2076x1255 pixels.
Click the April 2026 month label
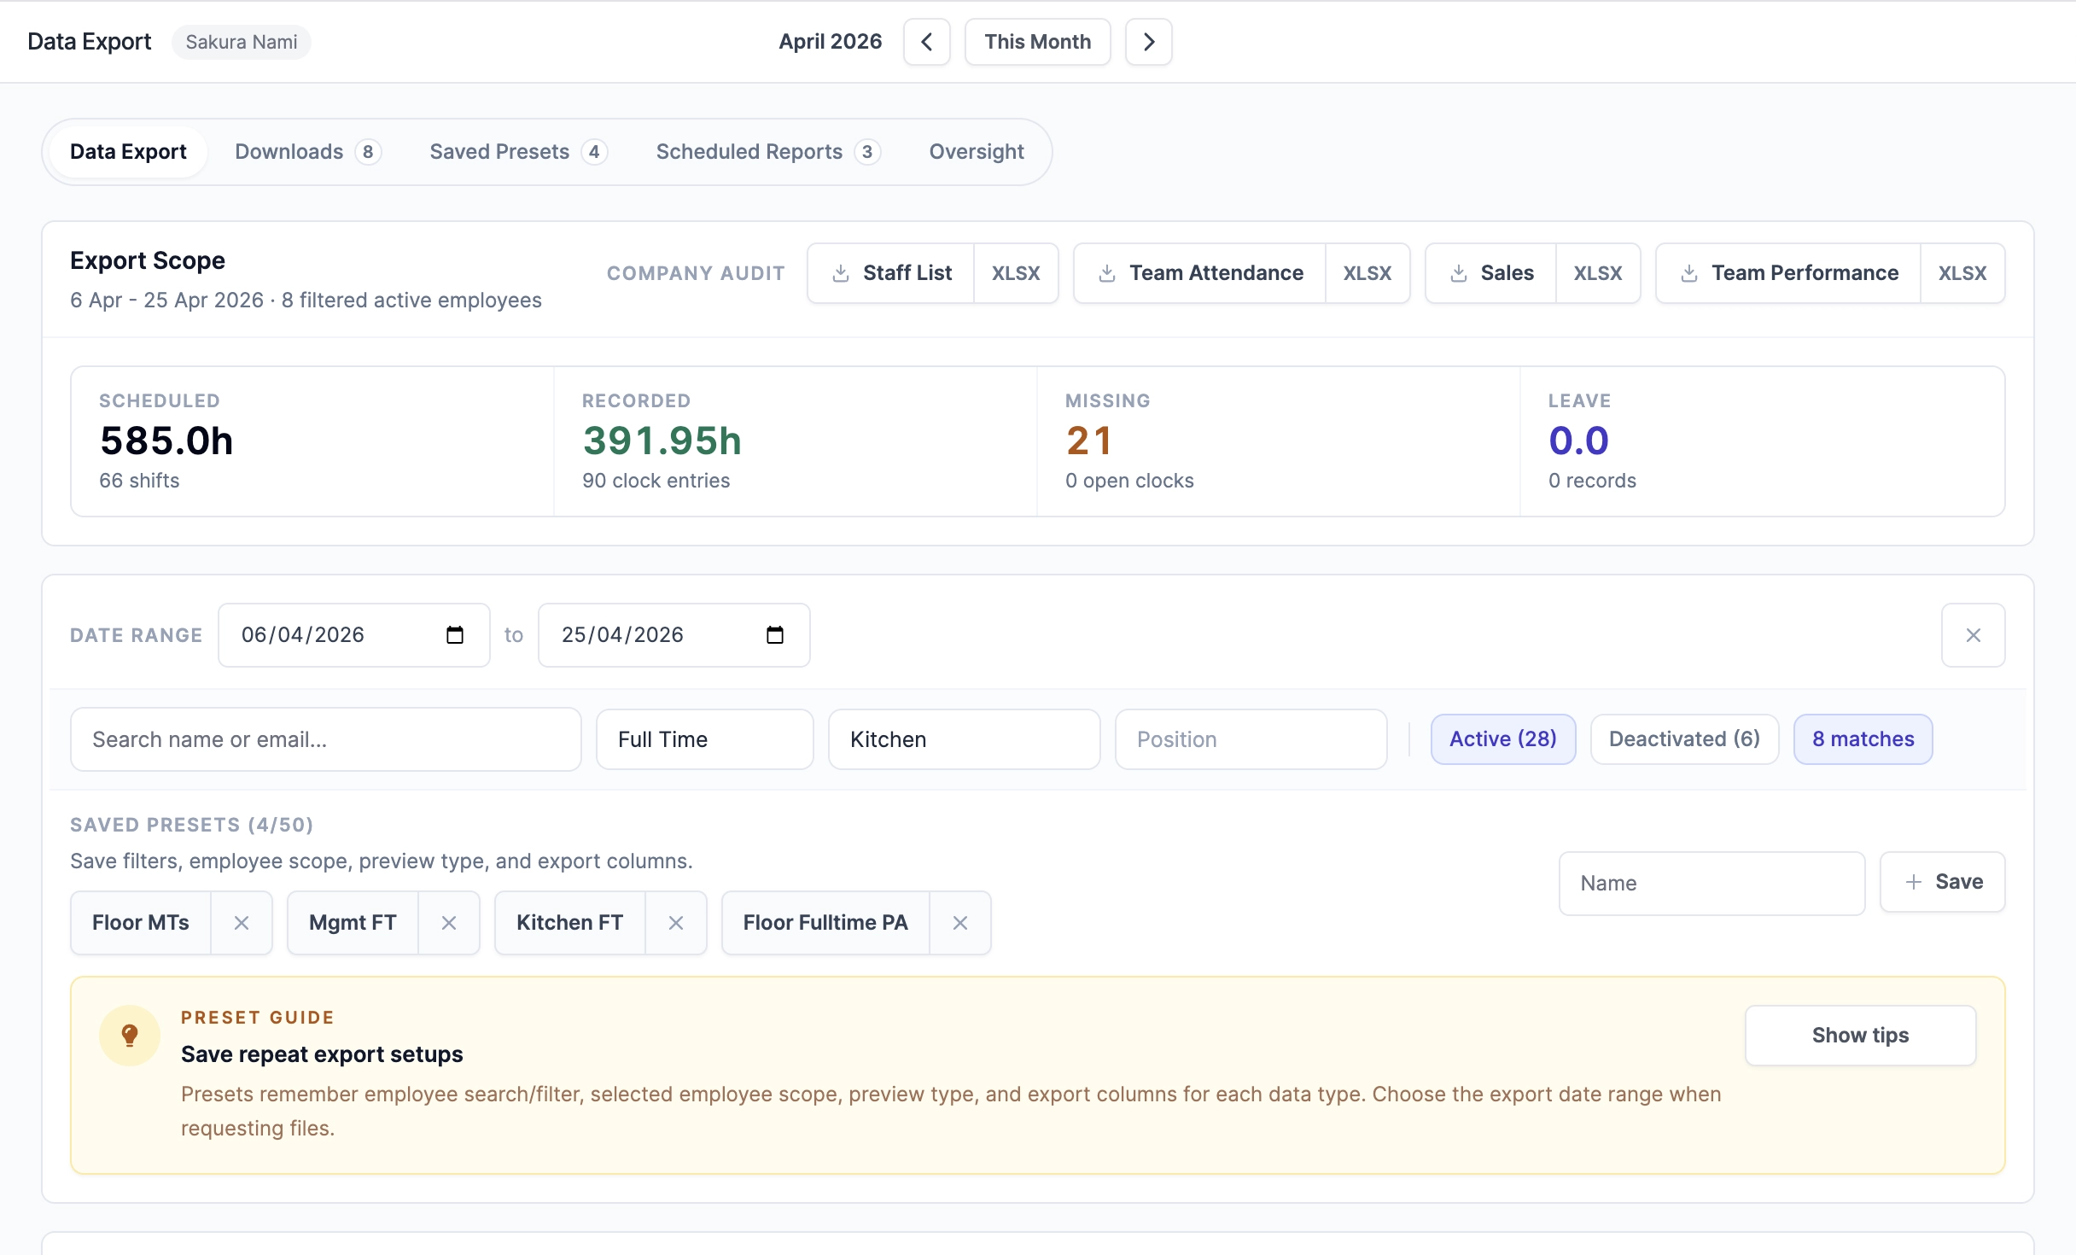coord(831,42)
